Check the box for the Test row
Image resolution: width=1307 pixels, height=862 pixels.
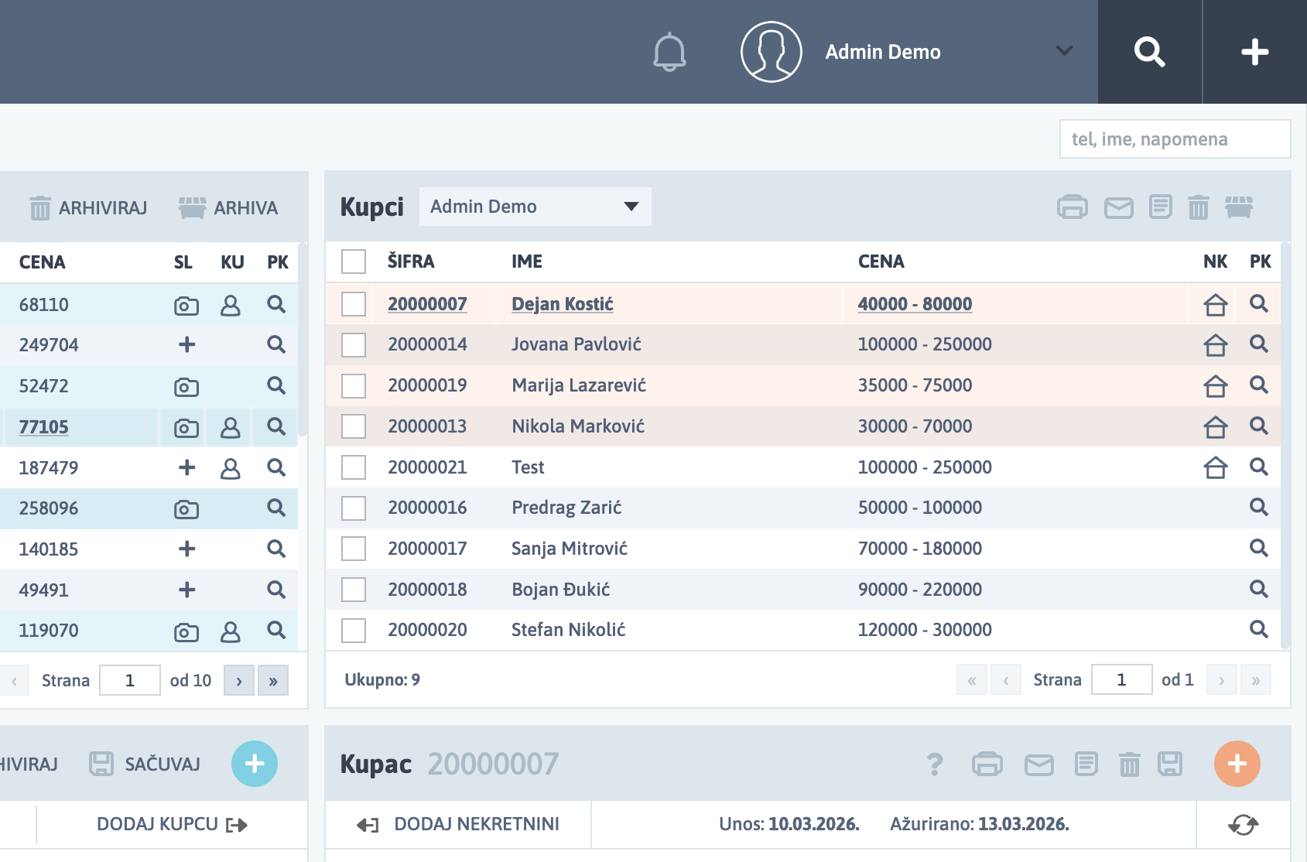(354, 467)
